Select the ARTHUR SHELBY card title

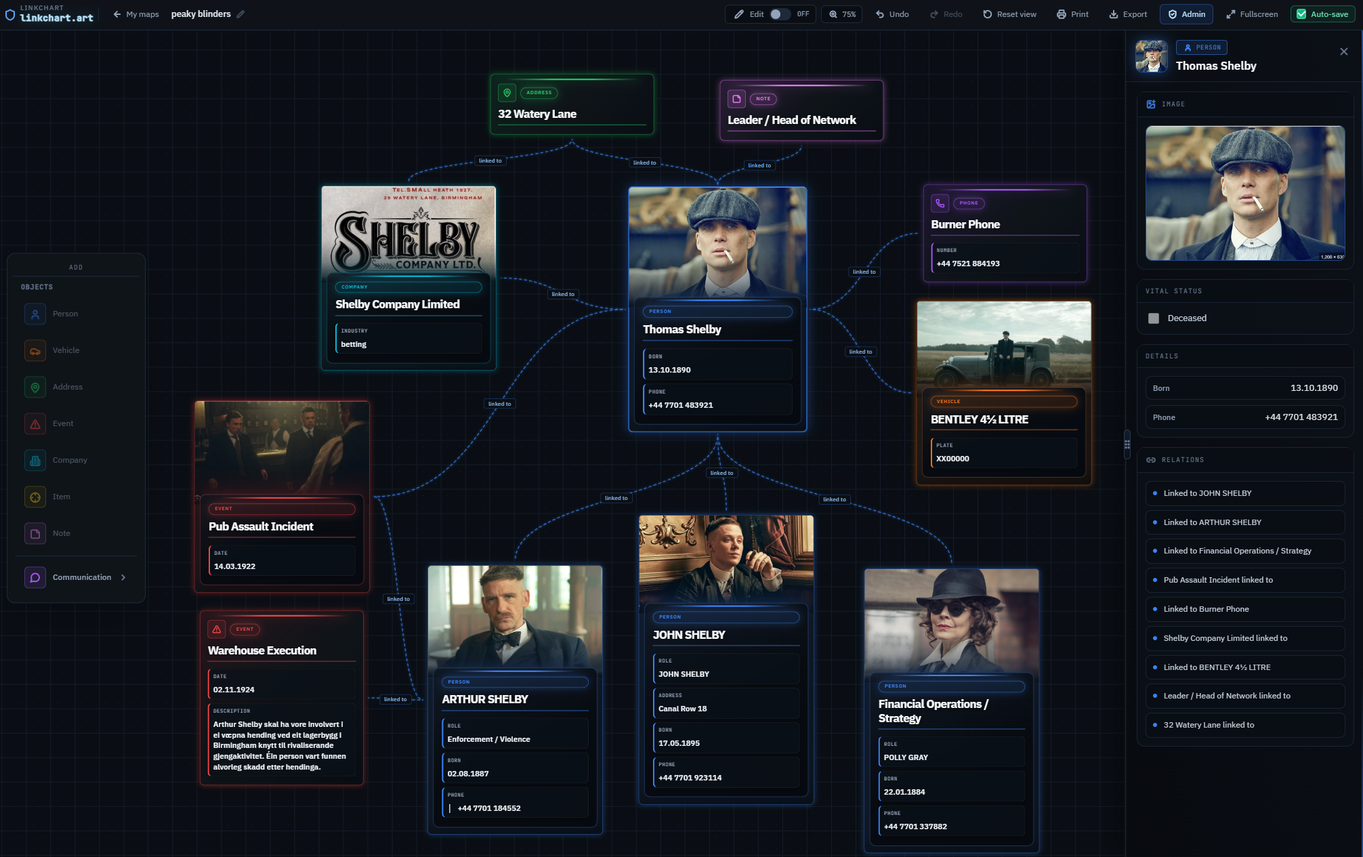(485, 700)
